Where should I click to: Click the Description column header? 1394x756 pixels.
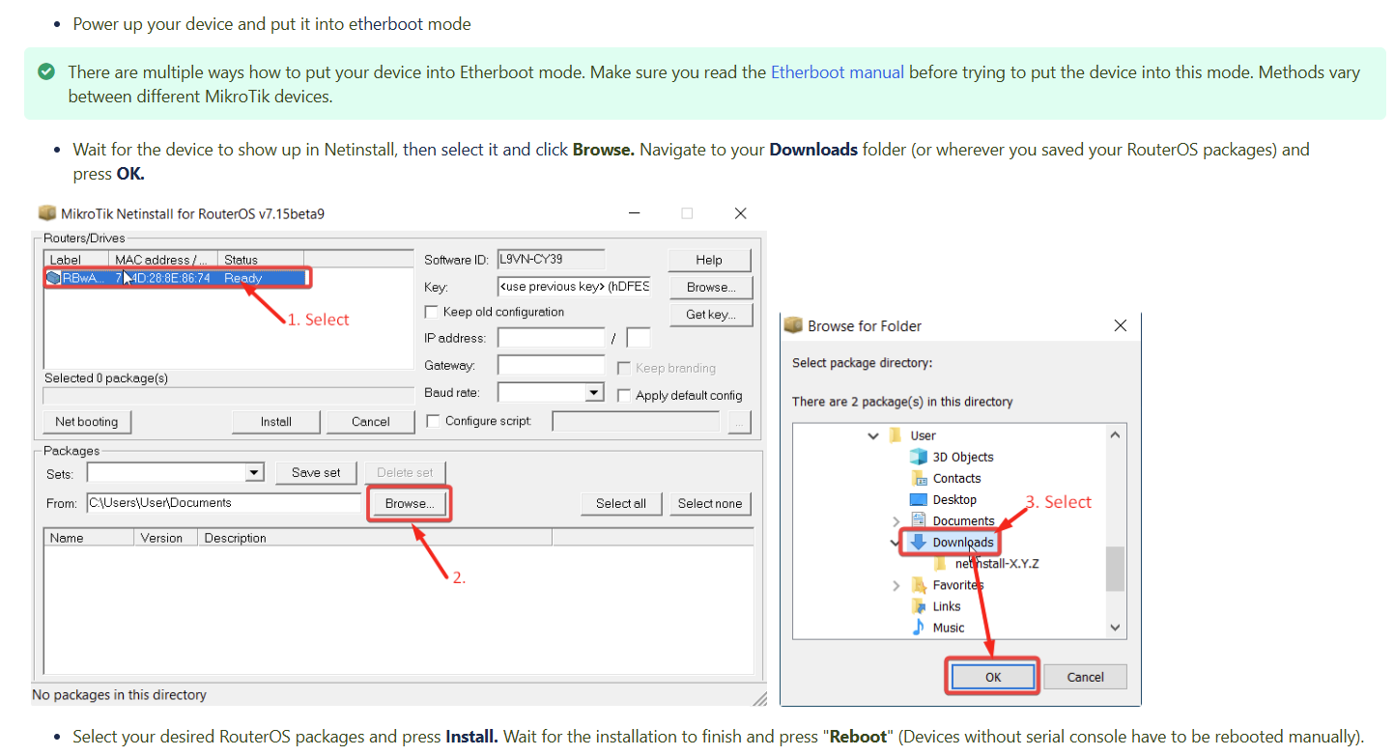[x=374, y=538]
